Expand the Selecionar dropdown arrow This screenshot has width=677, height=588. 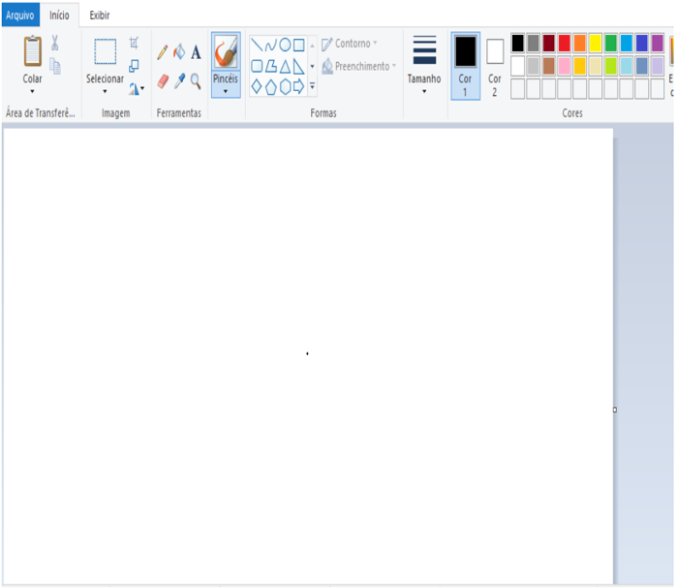105,92
